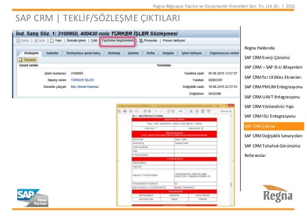Open the İşlemler tab

(x=133, y=53)
